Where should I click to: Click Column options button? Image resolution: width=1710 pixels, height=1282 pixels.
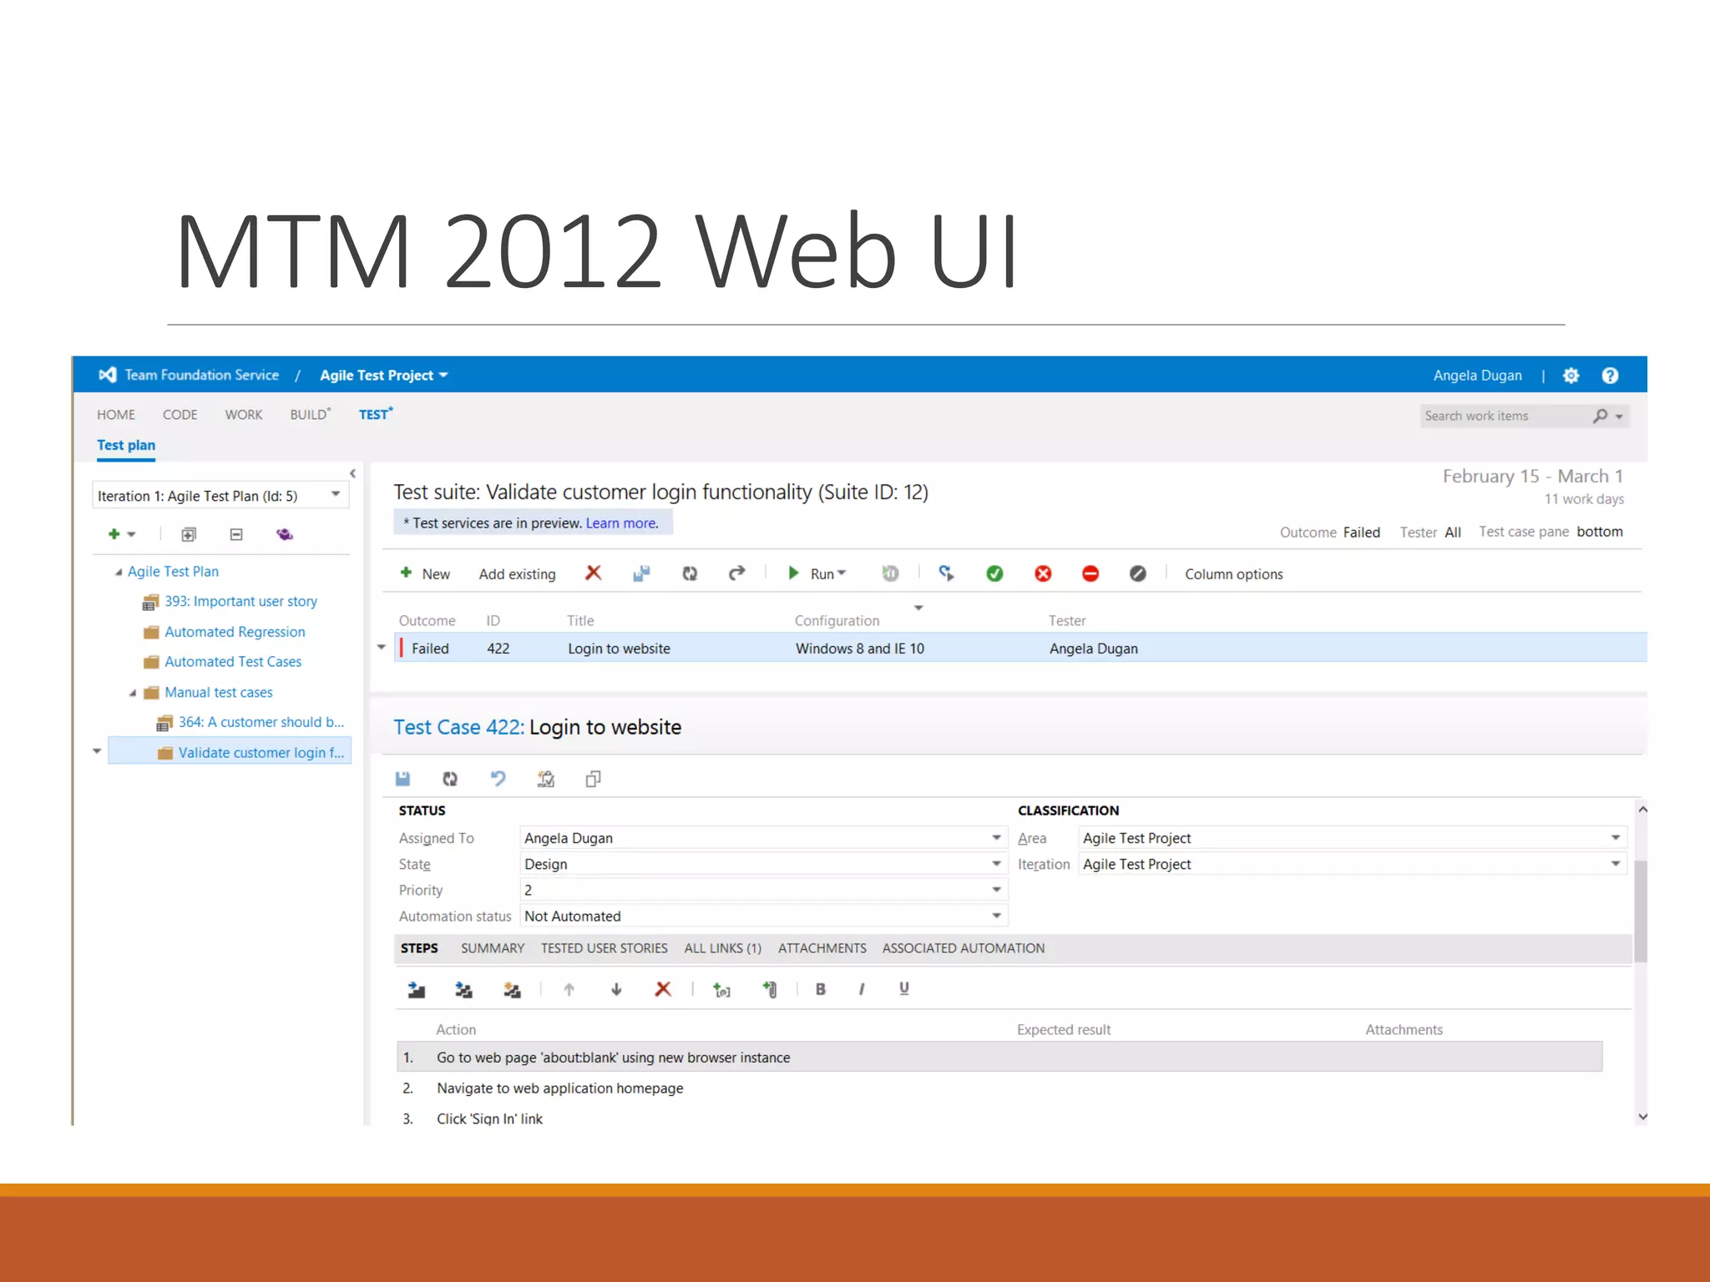[x=1234, y=574]
